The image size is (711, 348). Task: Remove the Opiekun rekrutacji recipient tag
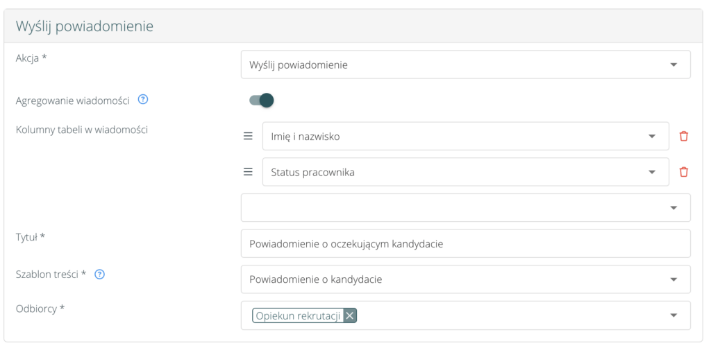tap(350, 315)
